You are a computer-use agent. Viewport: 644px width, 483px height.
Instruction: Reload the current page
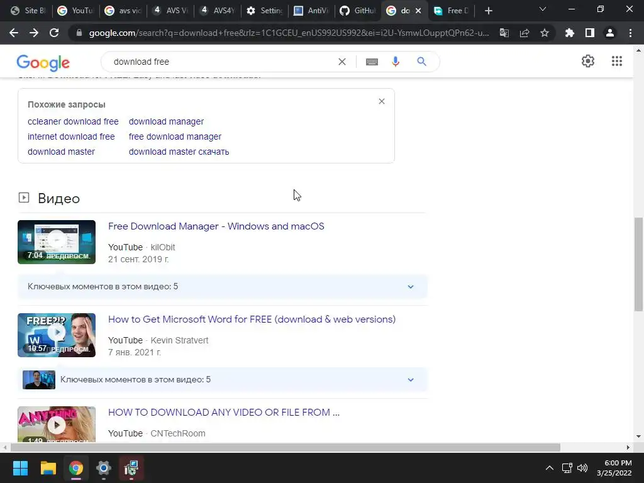[x=54, y=33]
